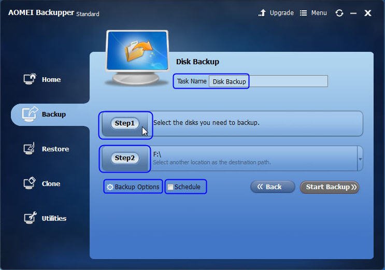Open the Home label in sidebar
Image resolution: width=385 pixels, height=270 pixels.
point(51,80)
